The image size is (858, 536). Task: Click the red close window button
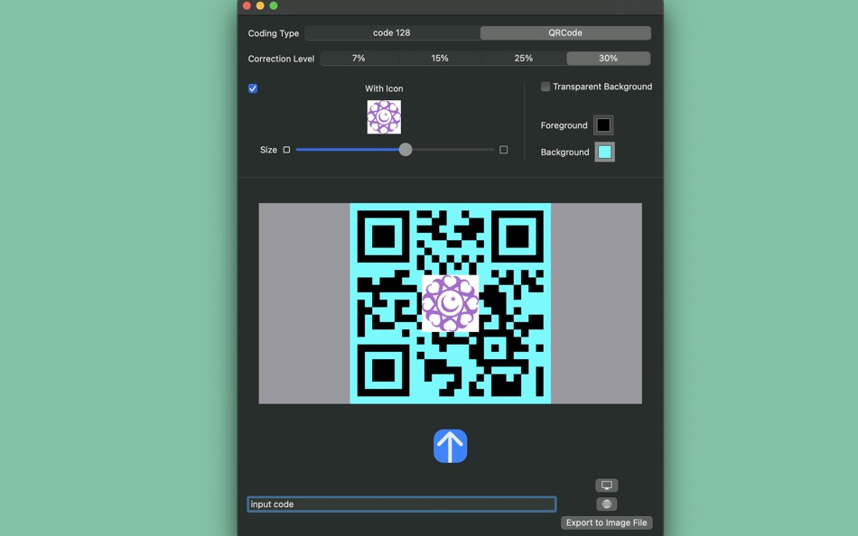click(x=247, y=6)
